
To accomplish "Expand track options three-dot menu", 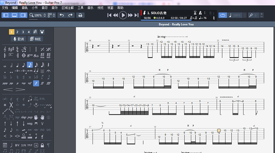I will click(x=205, y=13).
